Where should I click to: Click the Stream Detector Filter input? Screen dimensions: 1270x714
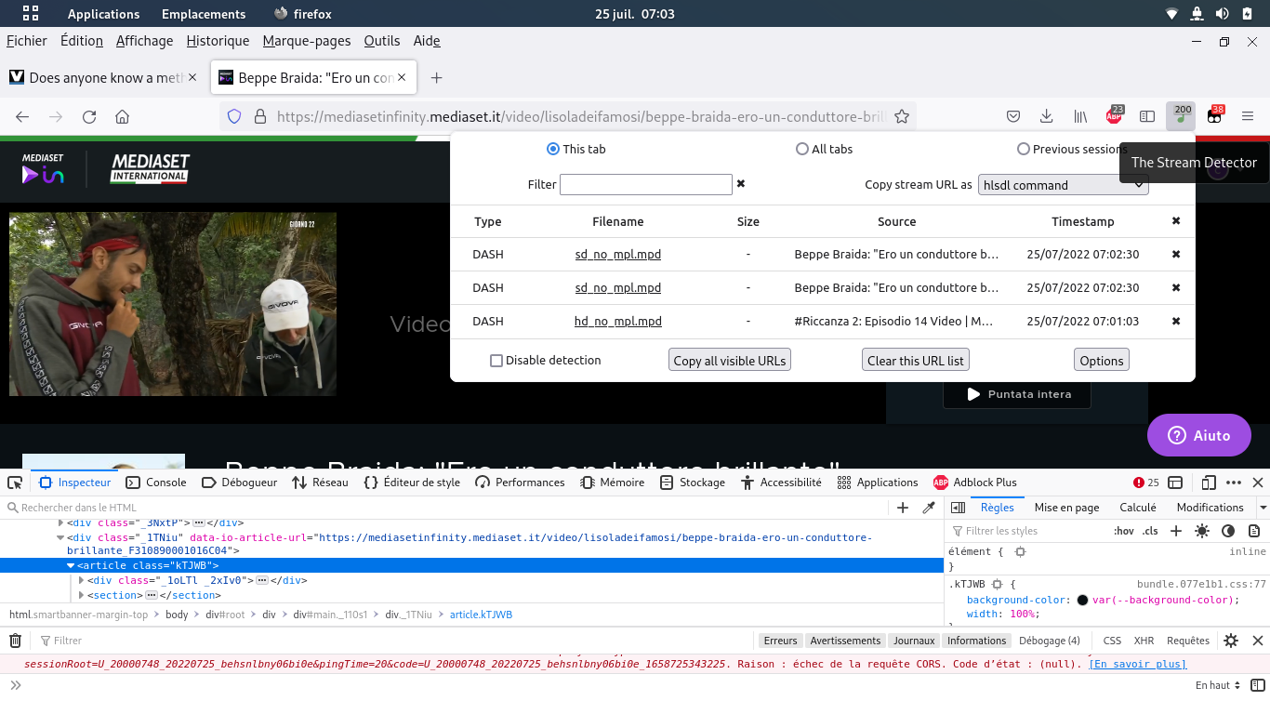[x=646, y=184]
